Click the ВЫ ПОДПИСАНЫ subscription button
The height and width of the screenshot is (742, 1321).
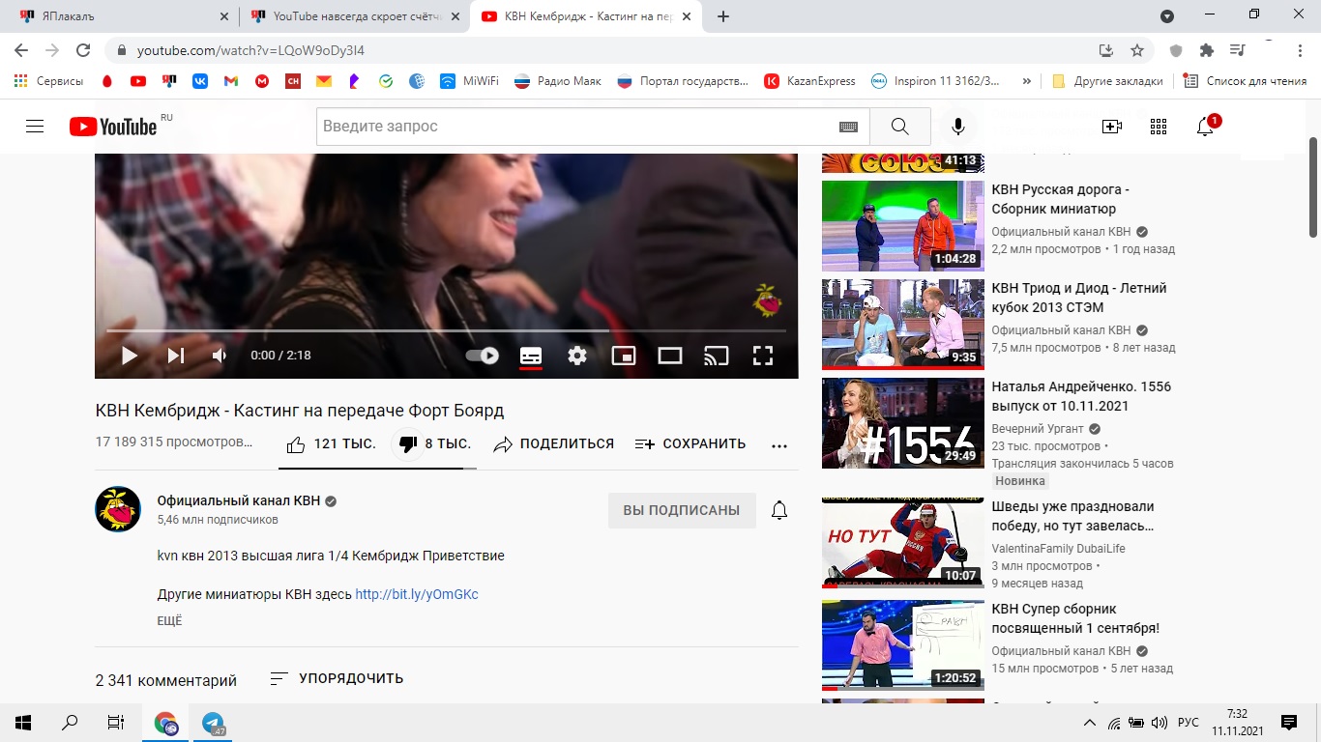[682, 510]
